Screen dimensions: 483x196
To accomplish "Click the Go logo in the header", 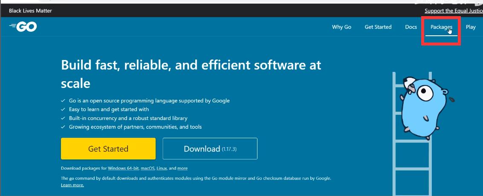I will tap(23, 27).
